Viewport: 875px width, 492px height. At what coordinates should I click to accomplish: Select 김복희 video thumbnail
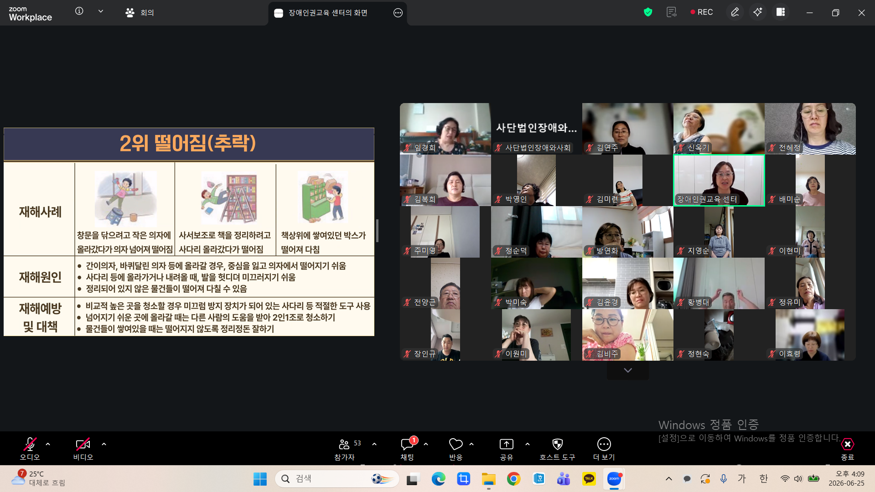445,180
